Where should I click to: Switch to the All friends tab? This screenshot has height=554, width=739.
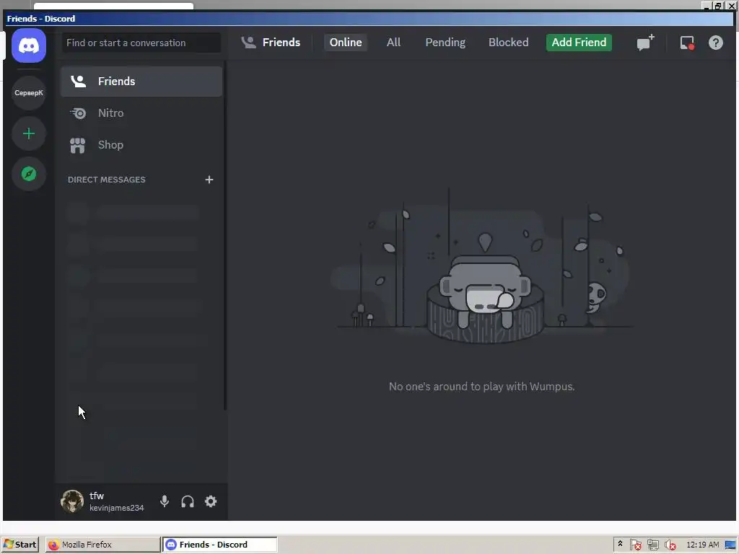(x=393, y=43)
